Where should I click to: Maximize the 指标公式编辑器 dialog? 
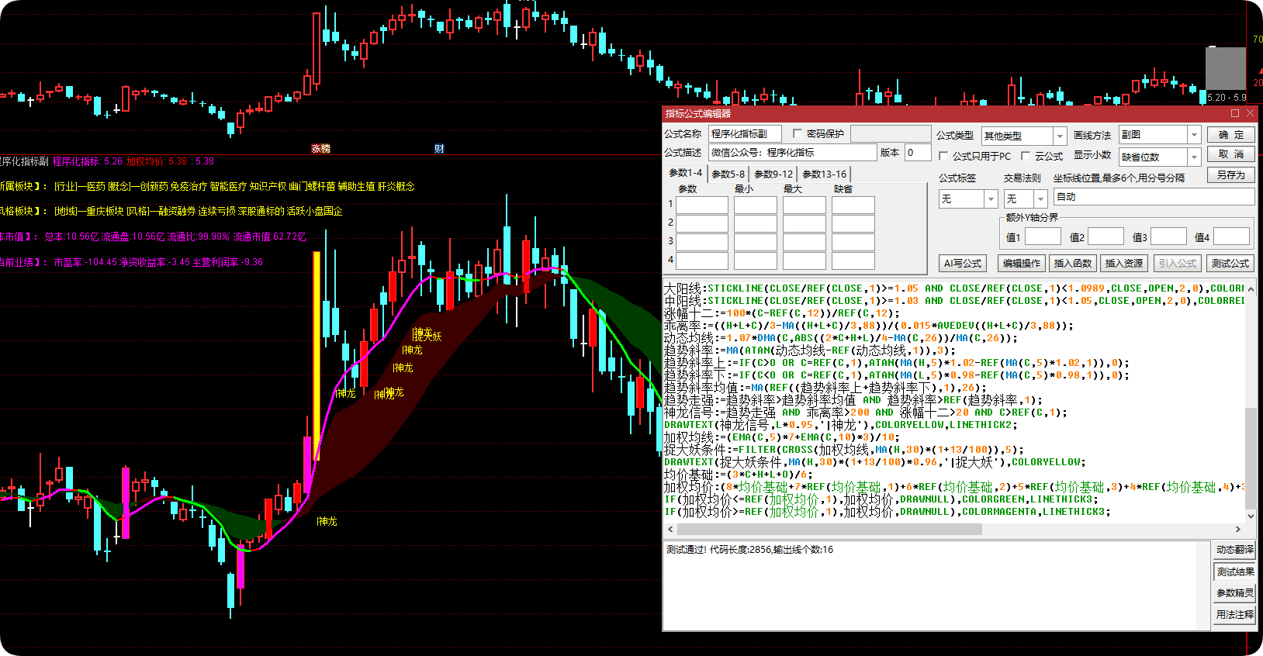pos(1235,113)
